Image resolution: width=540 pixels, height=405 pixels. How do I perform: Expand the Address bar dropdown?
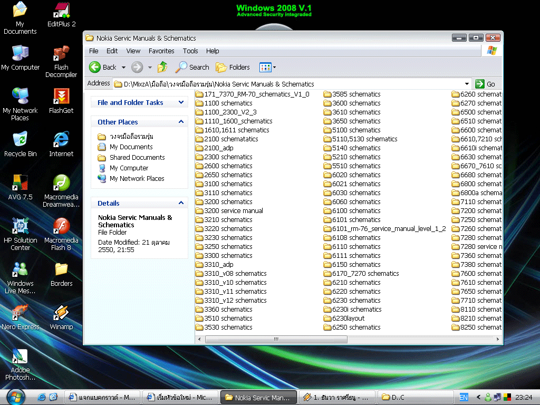467,84
